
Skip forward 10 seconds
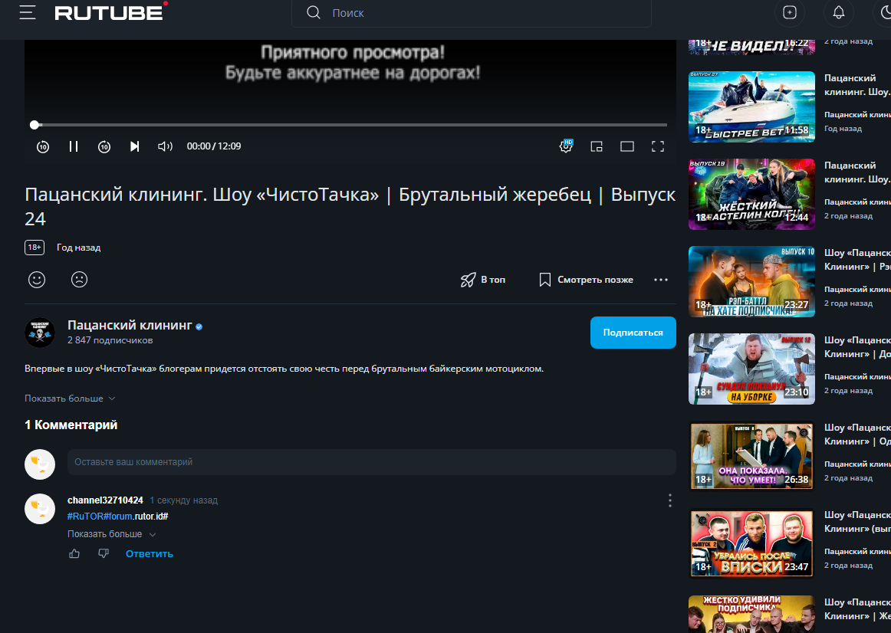(x=104, y=146)
